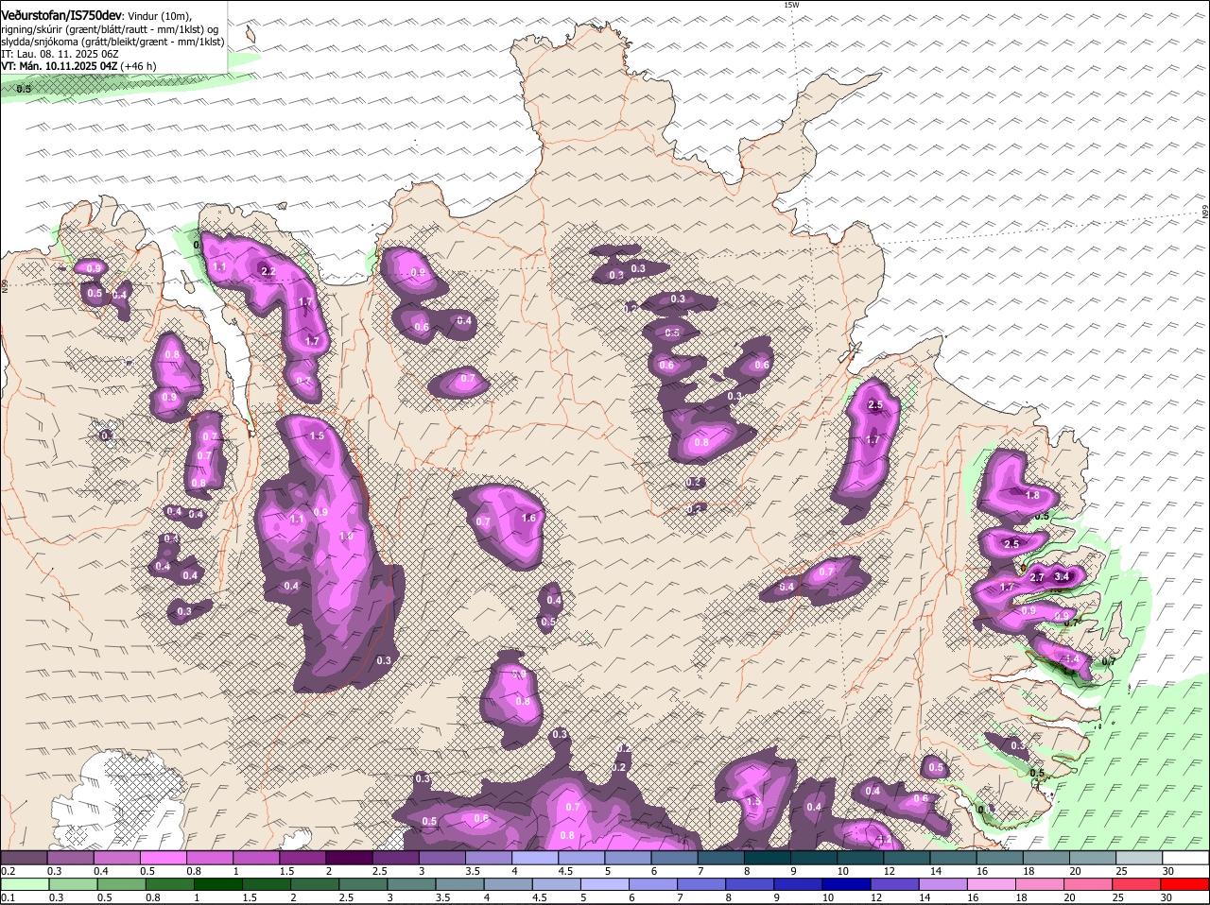Select the 'IT: Lau. 08. 11. 2025 06Z' line
The image size is (1210, 905).
click(61, 54)
